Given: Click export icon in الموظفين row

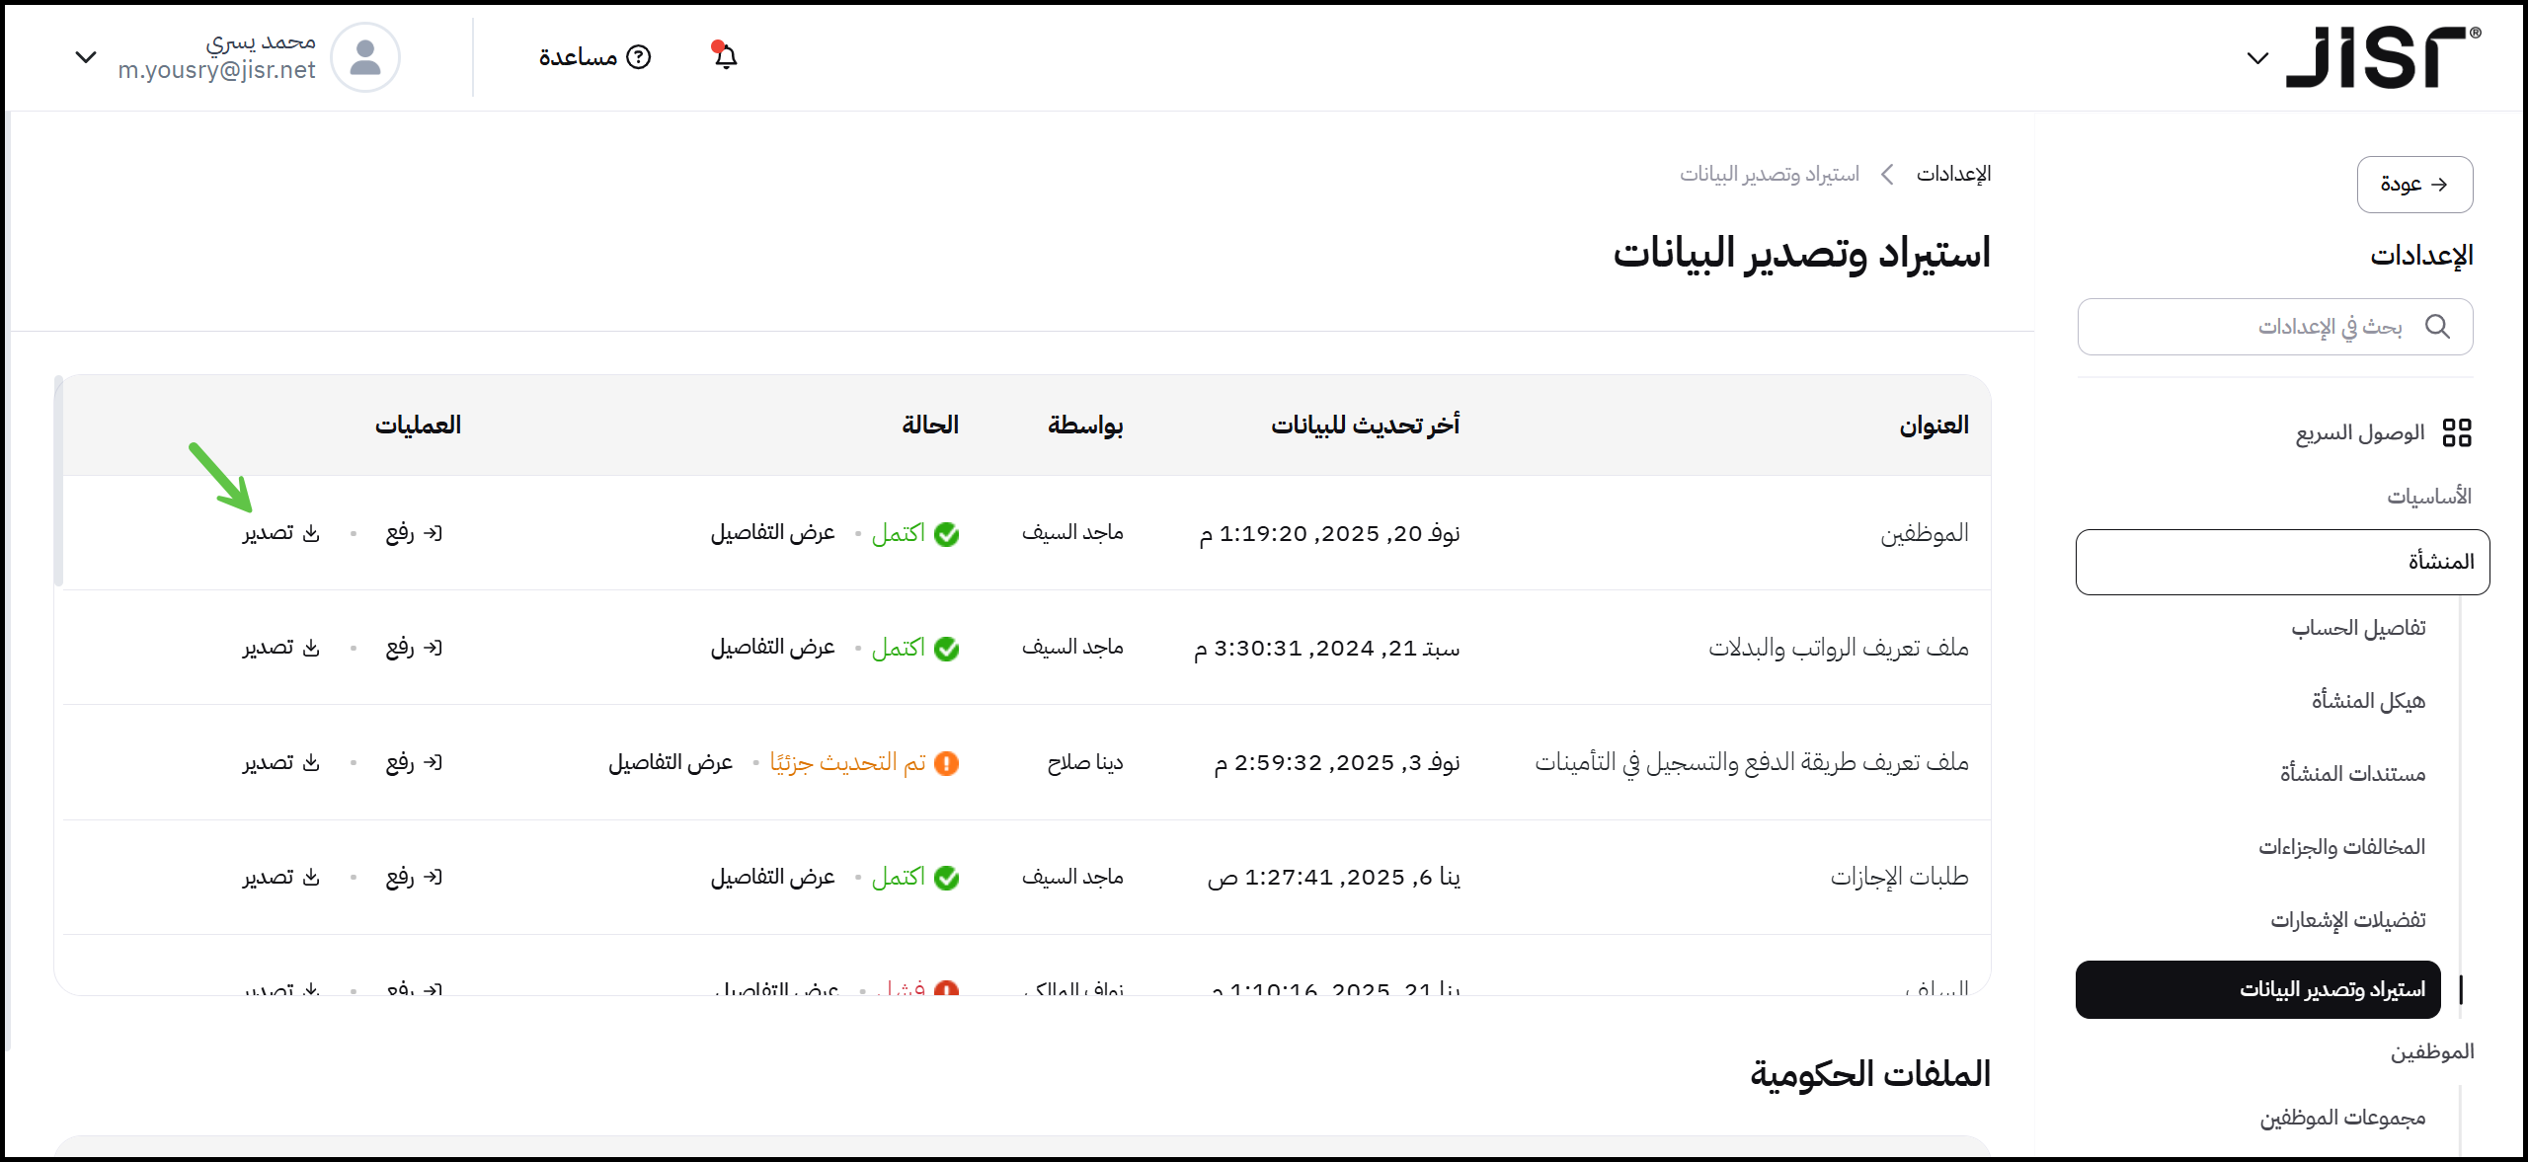Looking at the screenshot, I should pos(311,533).
